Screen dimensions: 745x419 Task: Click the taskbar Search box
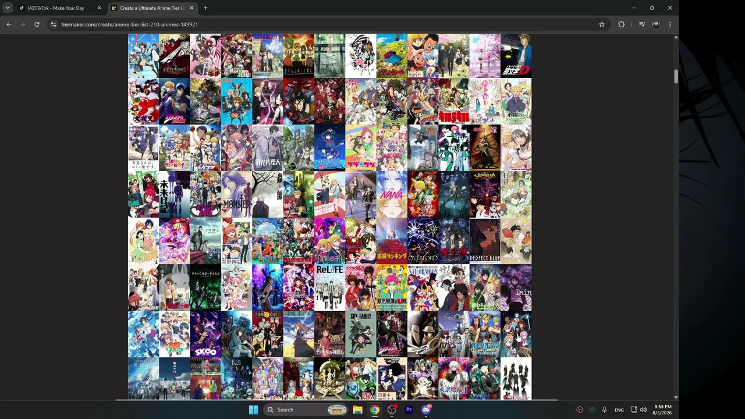307,410
